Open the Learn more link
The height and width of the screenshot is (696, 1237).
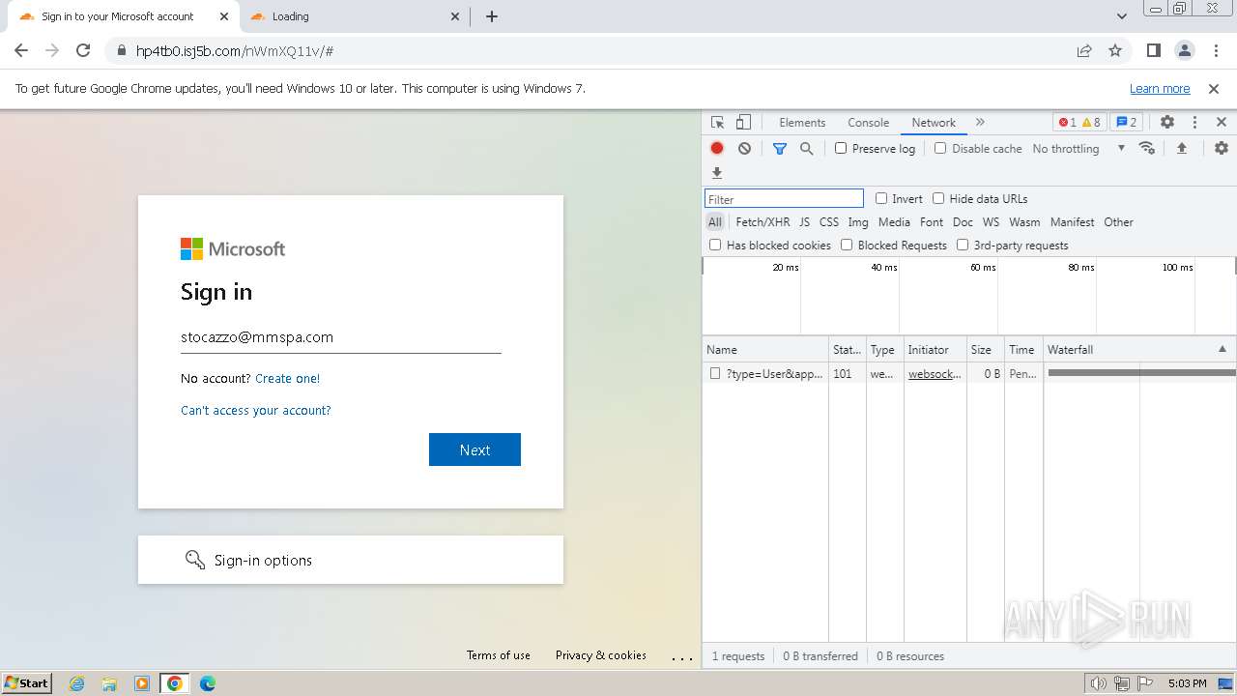pos(1160,88)
